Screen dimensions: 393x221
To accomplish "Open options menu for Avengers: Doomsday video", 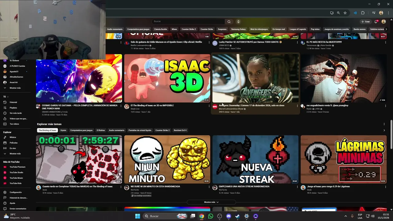I will click(x=297, y=106).
